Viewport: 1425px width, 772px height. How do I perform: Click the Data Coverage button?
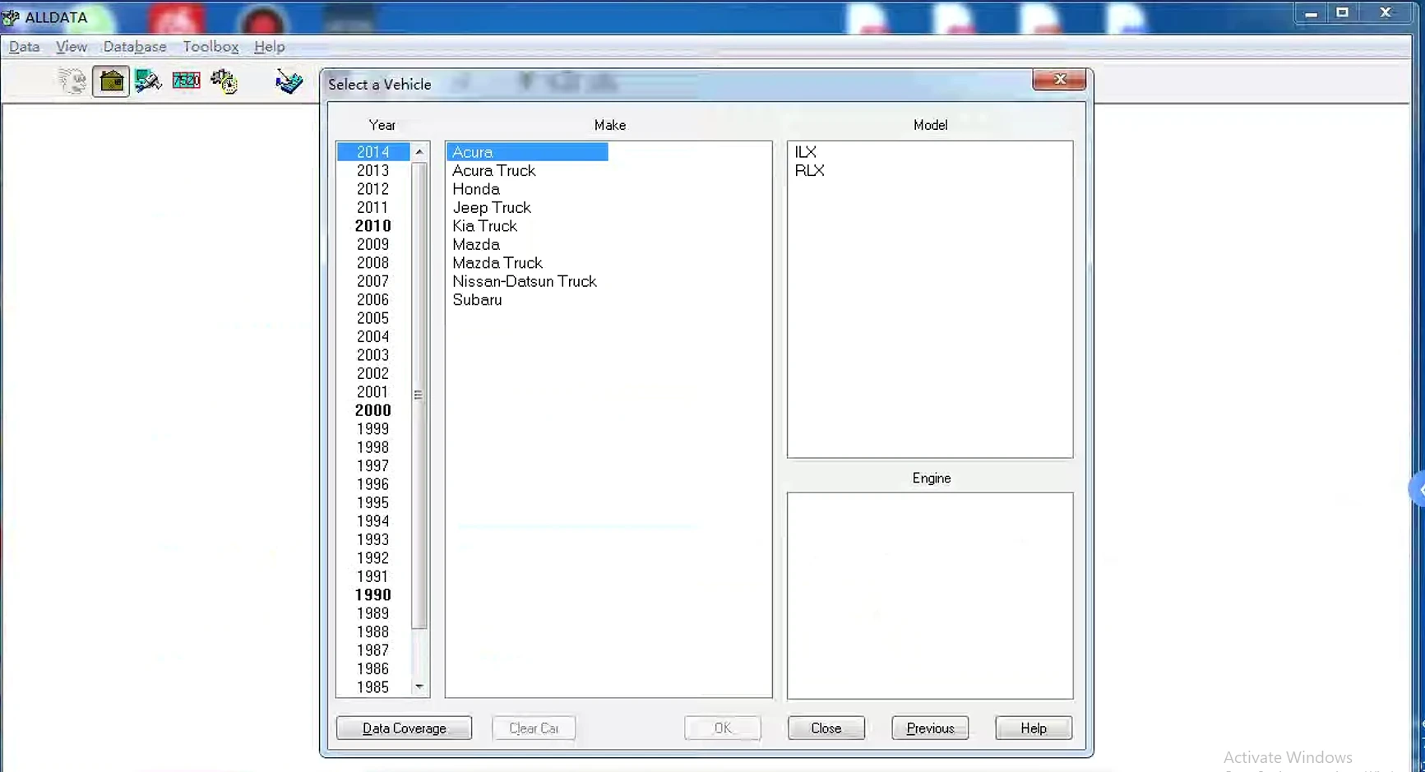[404, 728]
